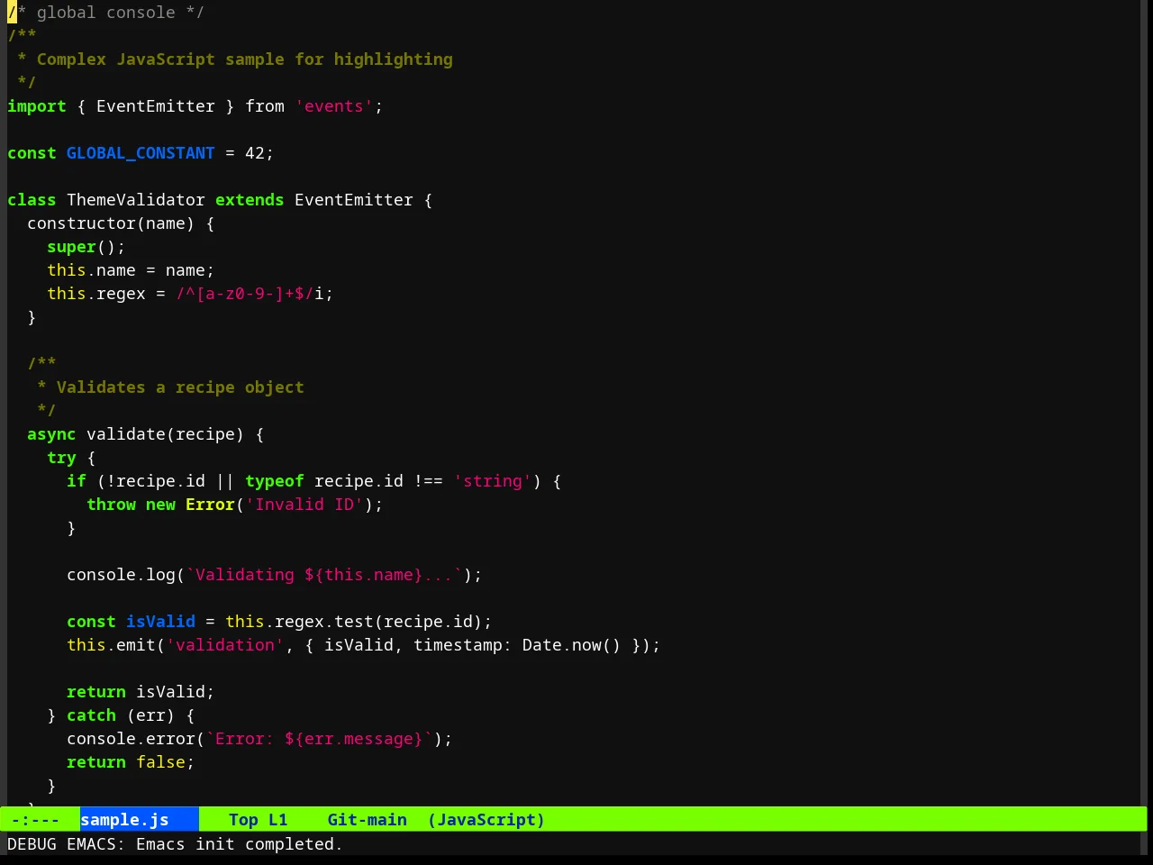Click the template string 'Validating ${this.name}...'

[x=323, y=575]
